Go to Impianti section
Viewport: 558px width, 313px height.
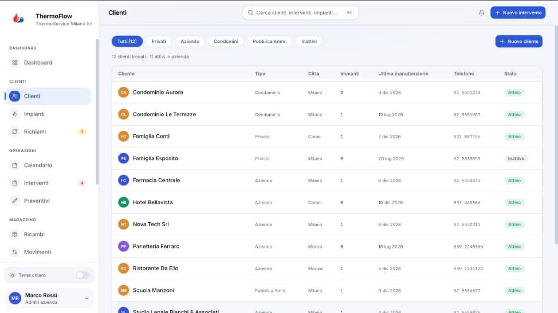click(48, 114)
